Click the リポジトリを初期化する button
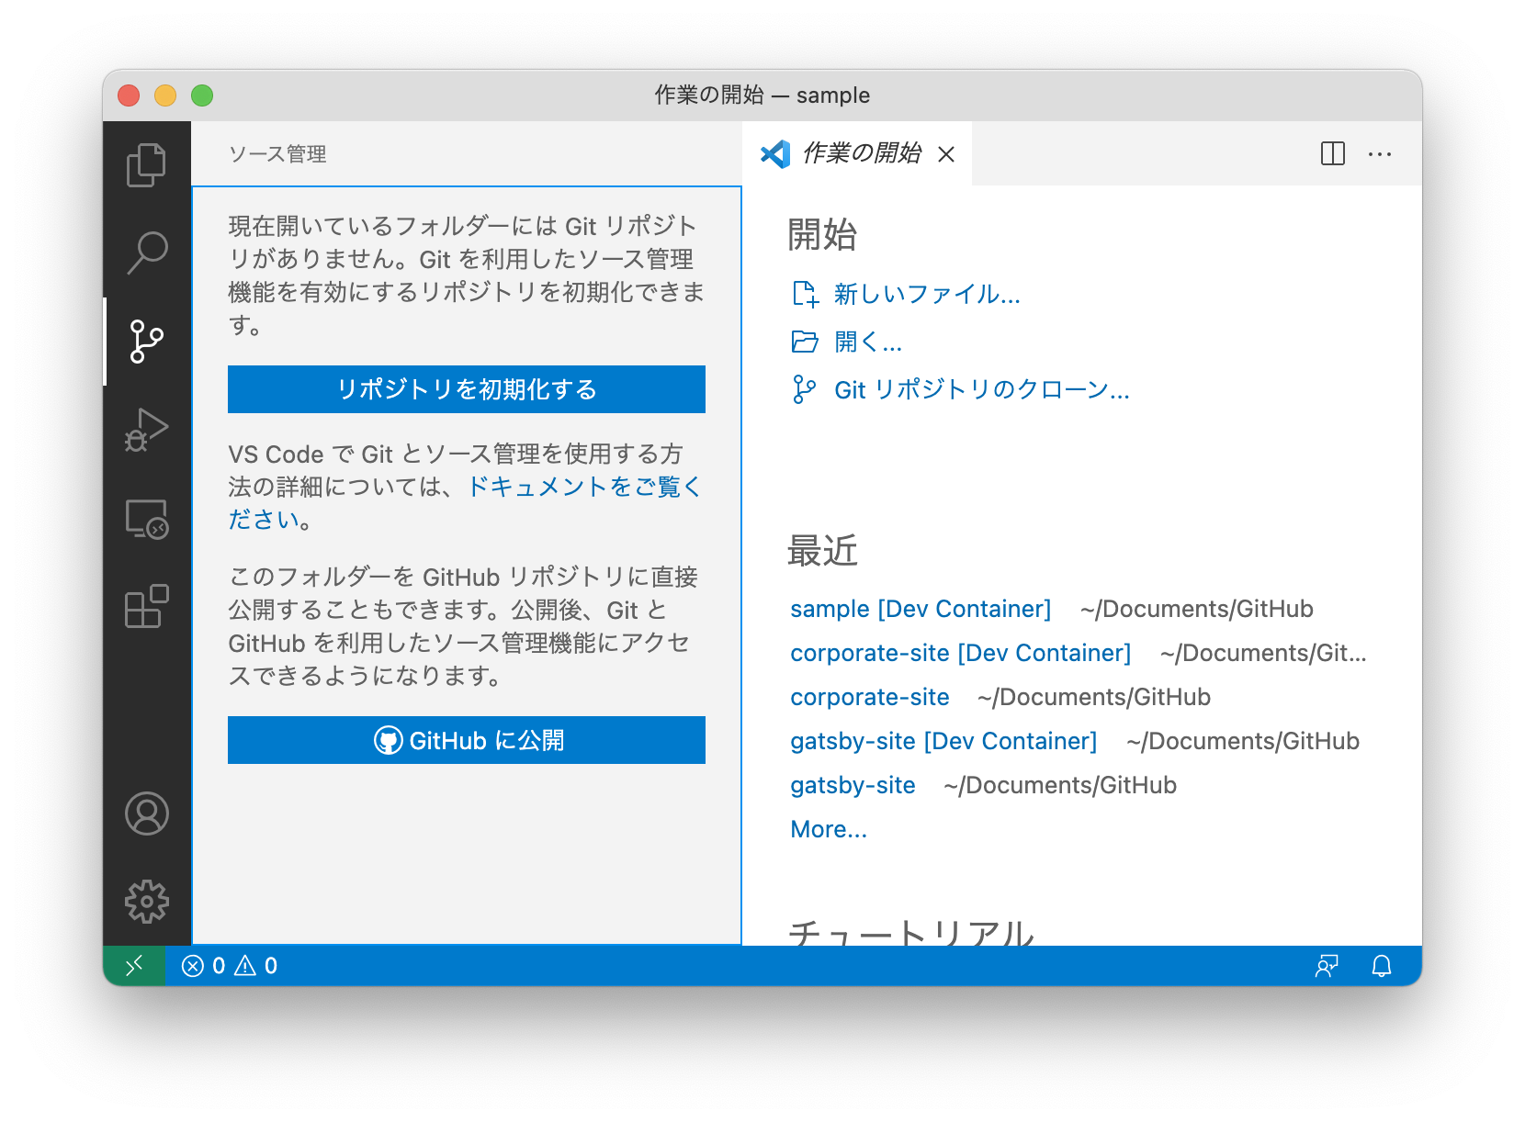Image resolution: width=1525 pixels, height=1122 pixels. (x=466, y=388)
